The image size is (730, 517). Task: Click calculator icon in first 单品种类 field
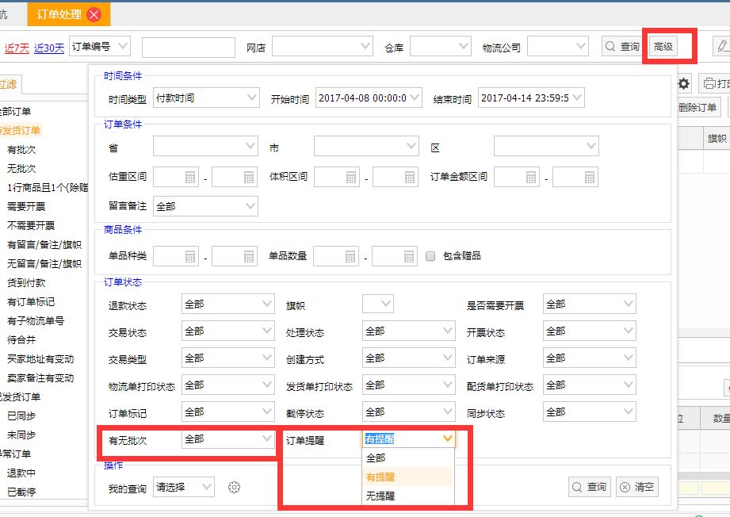click(190, 256)
